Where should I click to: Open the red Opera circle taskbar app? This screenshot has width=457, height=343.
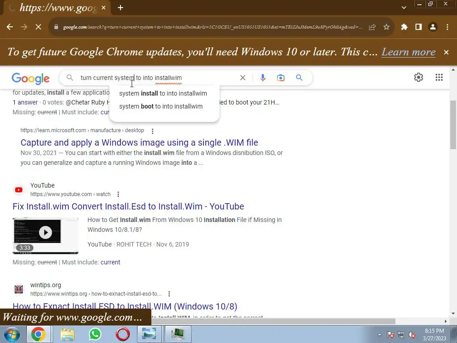point(123,334)
